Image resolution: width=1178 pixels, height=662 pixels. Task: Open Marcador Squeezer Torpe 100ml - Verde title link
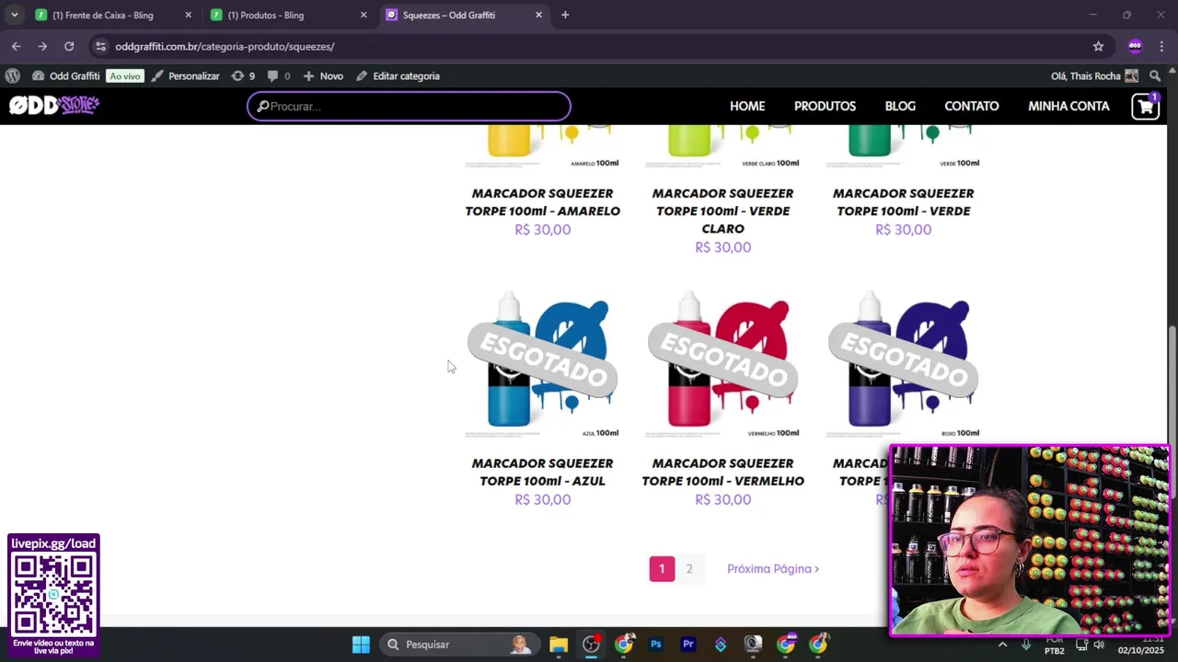(903, 202)
